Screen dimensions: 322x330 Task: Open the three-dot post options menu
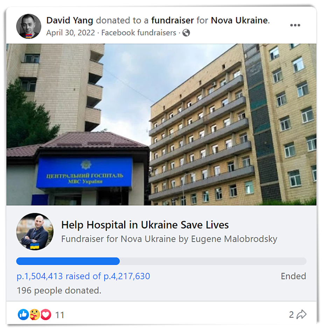(x=295, y=25)
